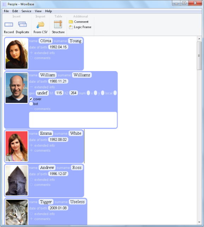This screenshot has width=204, height=227.
Task: Select Andrew Ross's helmet photo
Action: tap(17, 180)
